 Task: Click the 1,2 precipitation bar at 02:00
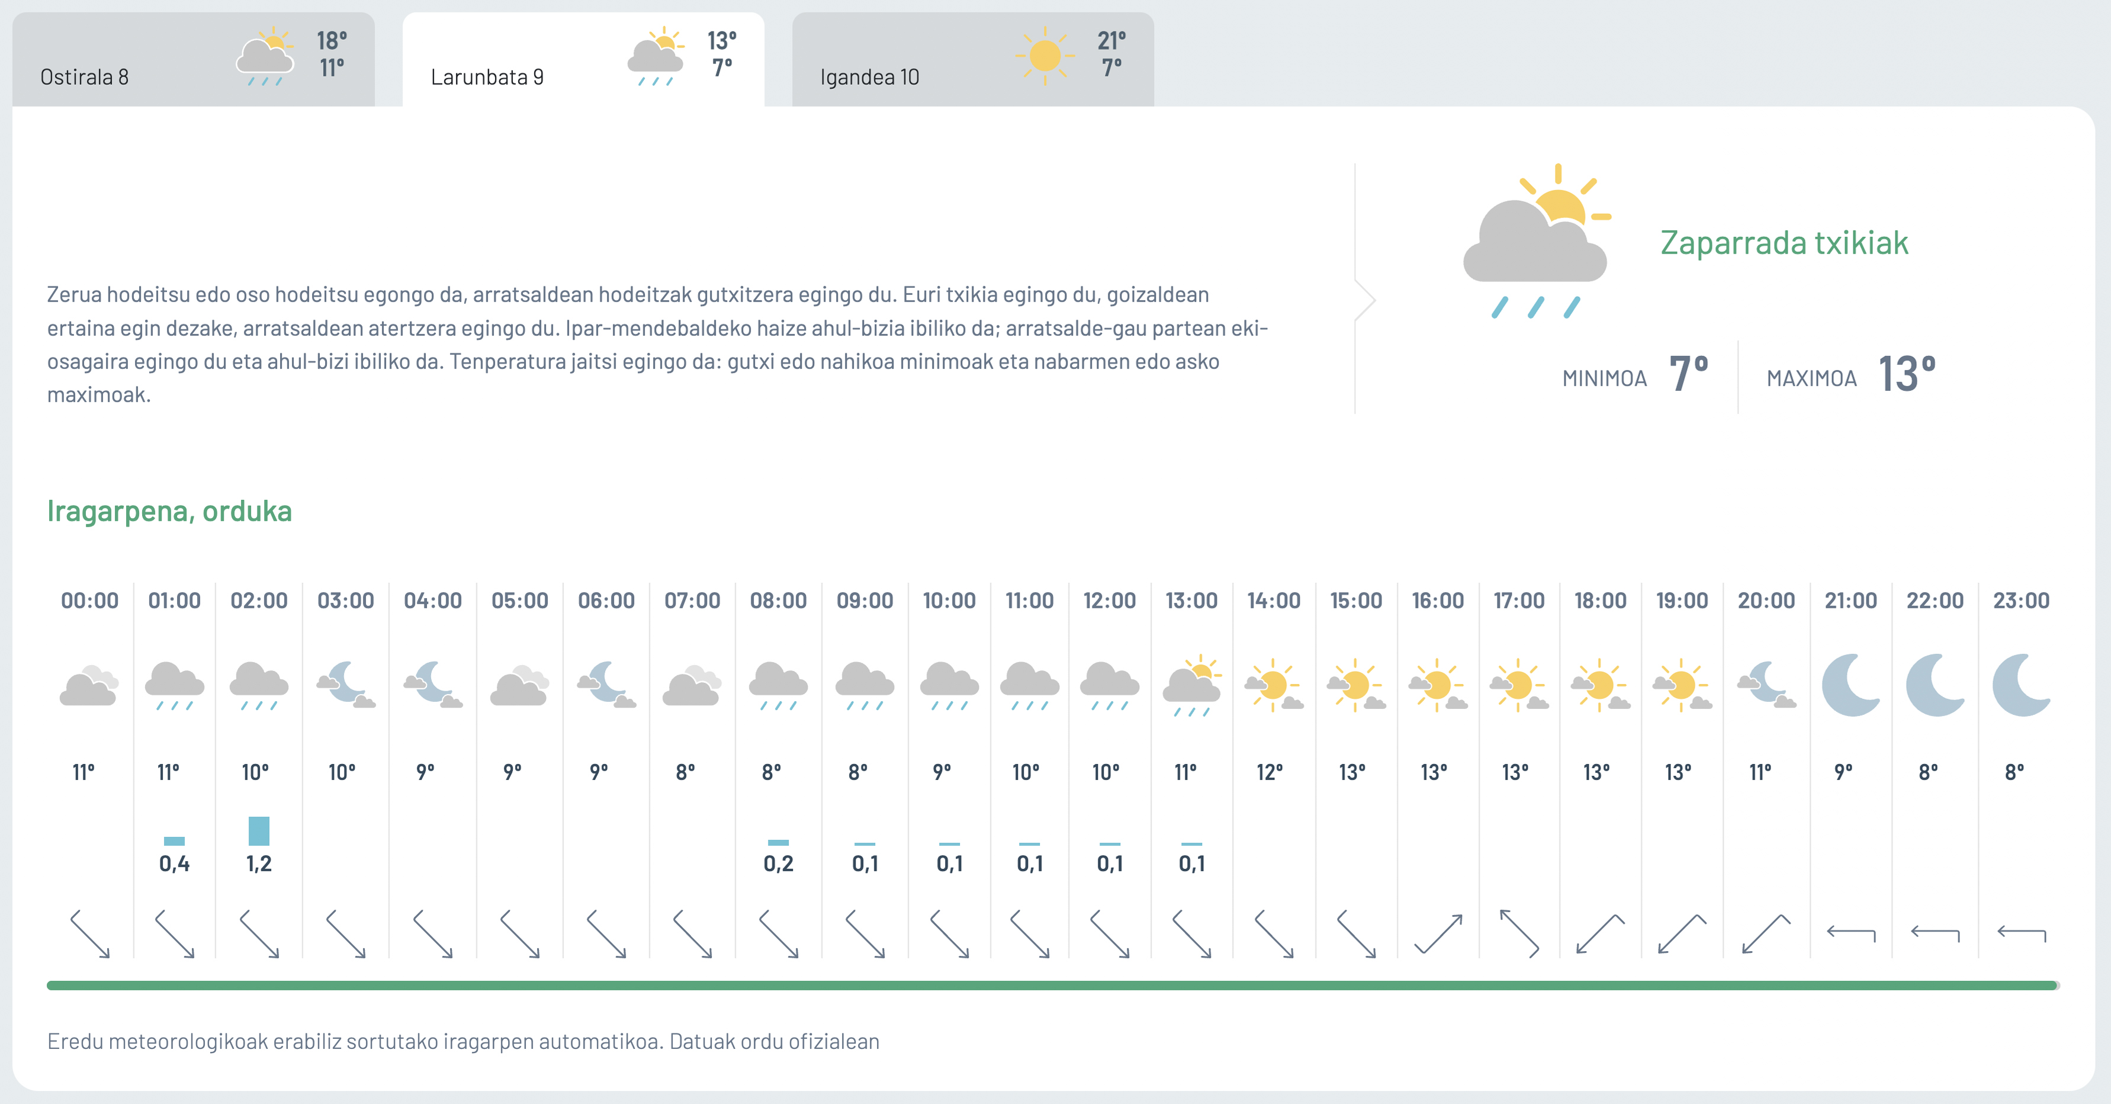(259, 831)
